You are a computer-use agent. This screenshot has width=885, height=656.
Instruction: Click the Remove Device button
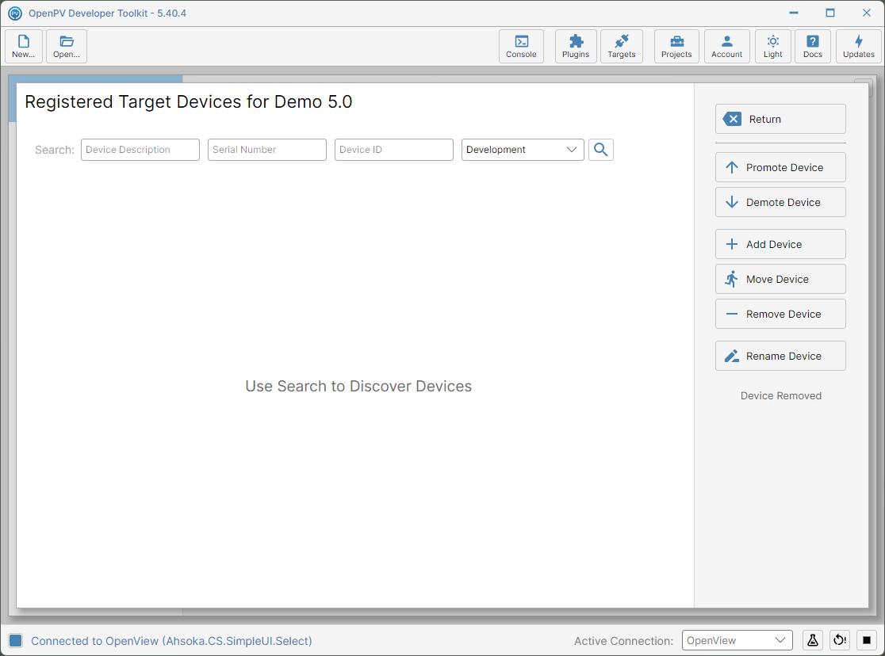point(780,315)
